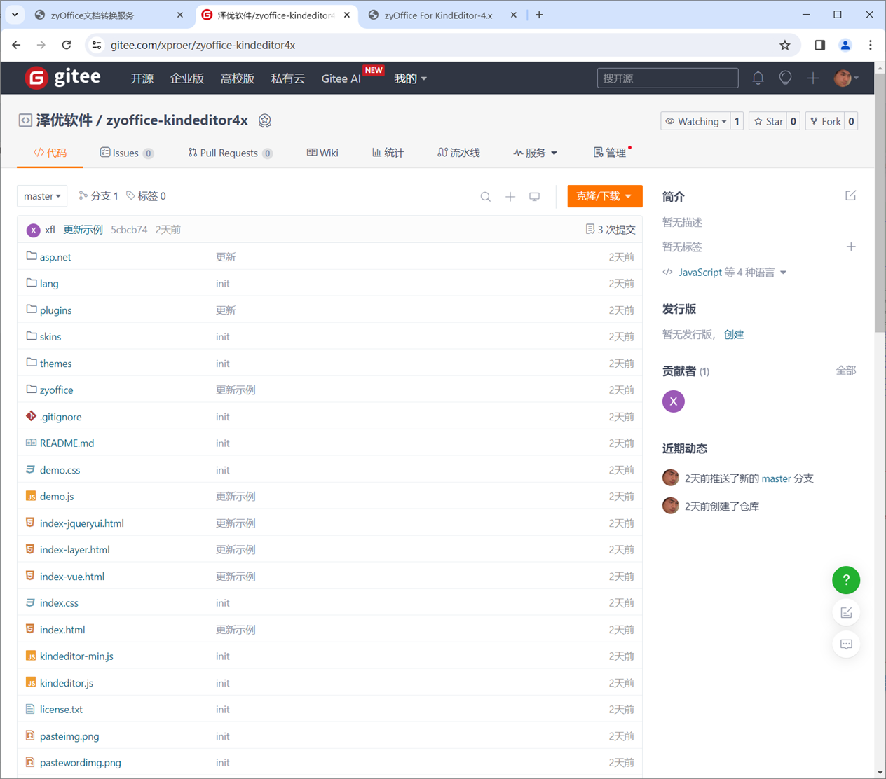Open repository search via magnifier icon
The height and width of the screenshot is (779, 886).
click(x=486, y=197)
